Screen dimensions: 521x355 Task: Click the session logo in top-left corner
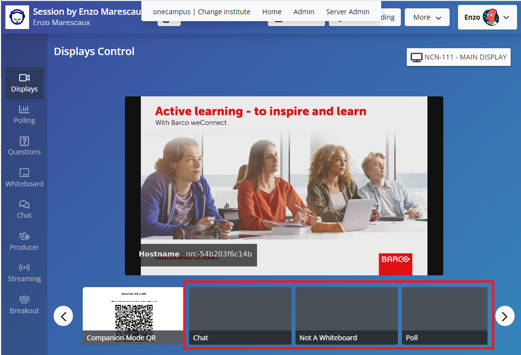(x=17, y=17)
